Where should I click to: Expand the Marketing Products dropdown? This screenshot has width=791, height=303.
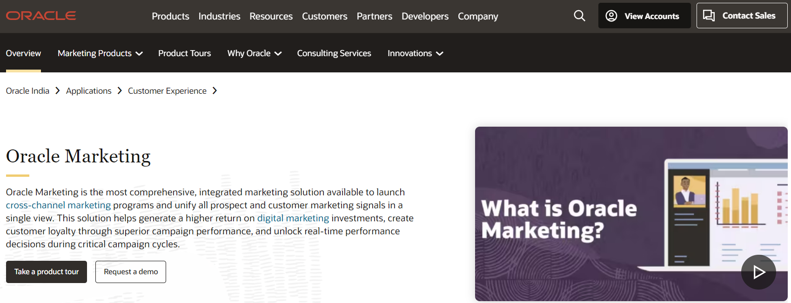click(139, 54)
